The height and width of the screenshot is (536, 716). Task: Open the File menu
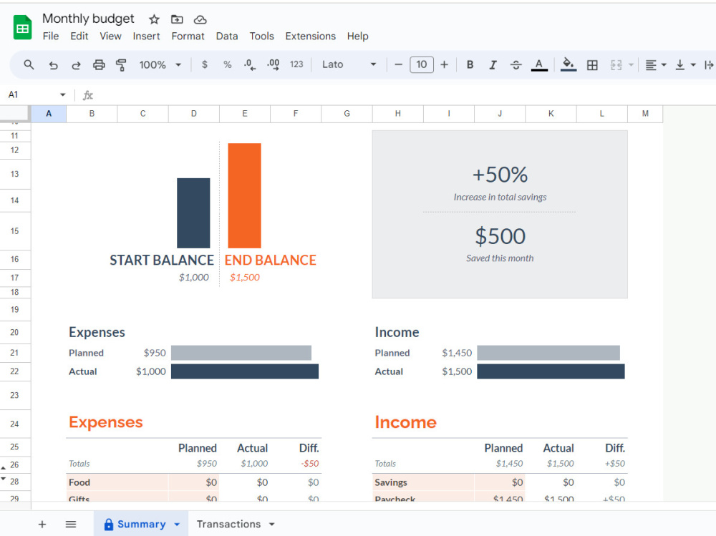tap(51, 36)
